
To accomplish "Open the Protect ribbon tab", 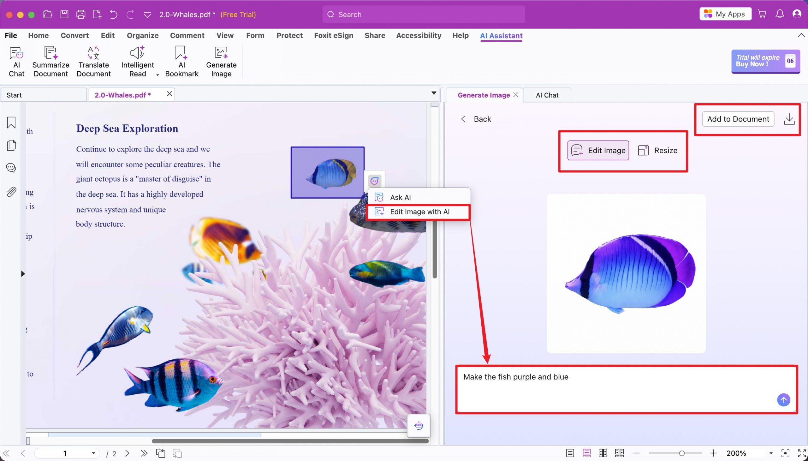I will [289, 35].
